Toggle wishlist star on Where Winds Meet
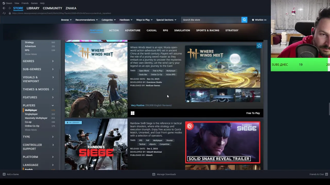This screenshot has width=330, height=185. click(259, 46)
